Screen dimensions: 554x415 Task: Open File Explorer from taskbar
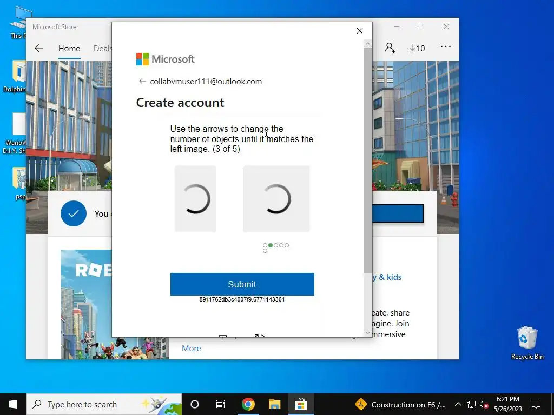[x=274, y=404]
